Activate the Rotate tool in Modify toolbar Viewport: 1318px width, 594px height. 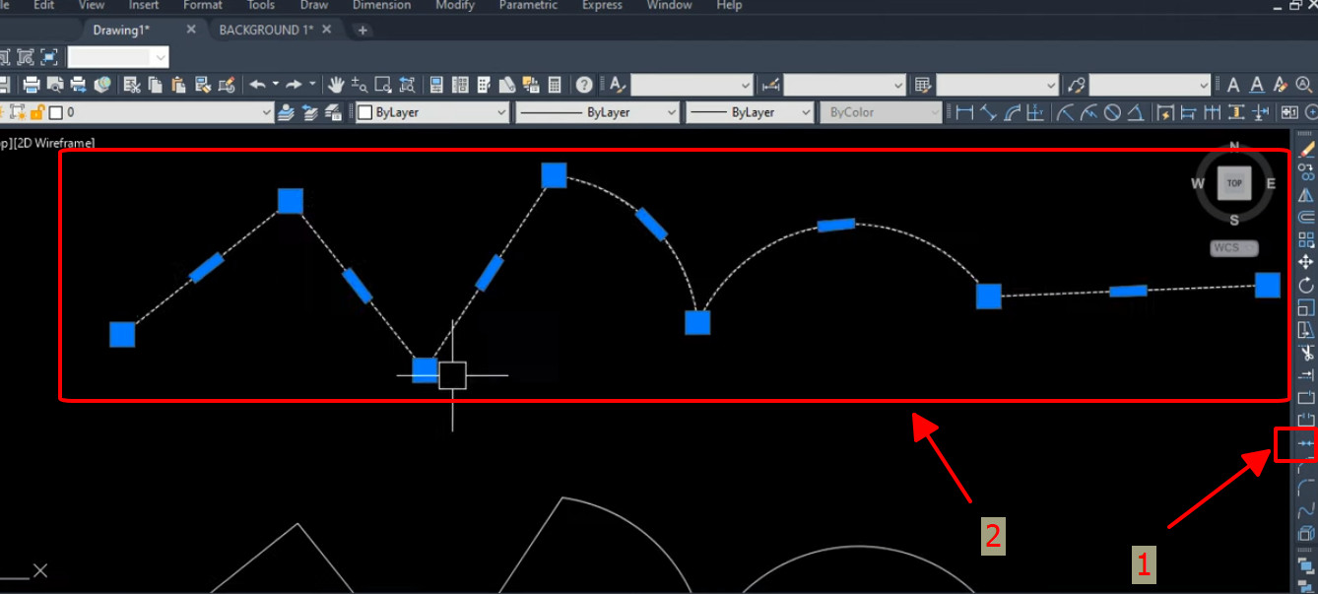pos(1306,285)
